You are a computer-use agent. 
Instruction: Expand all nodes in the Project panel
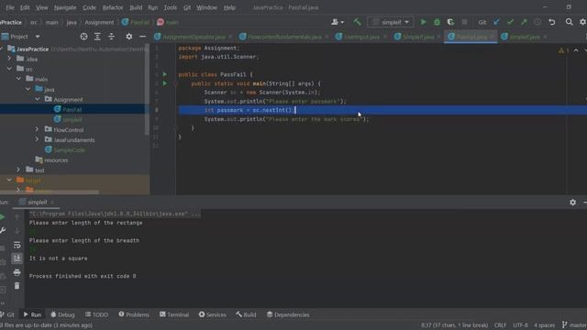click(x=97, y=37)
